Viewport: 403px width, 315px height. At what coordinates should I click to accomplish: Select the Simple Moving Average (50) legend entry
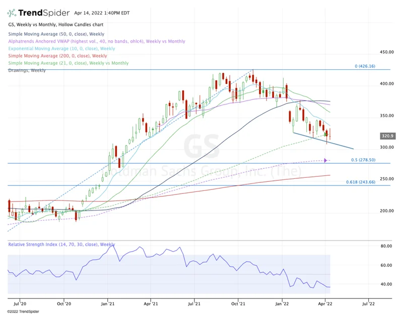(x=56, y=34)
